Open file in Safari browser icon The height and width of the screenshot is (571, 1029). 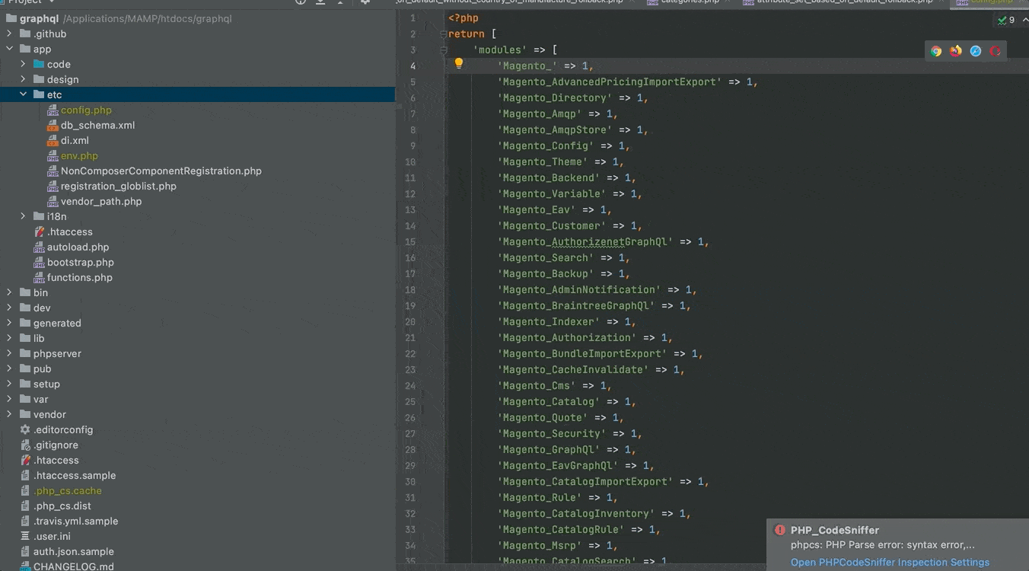[976, 51]
